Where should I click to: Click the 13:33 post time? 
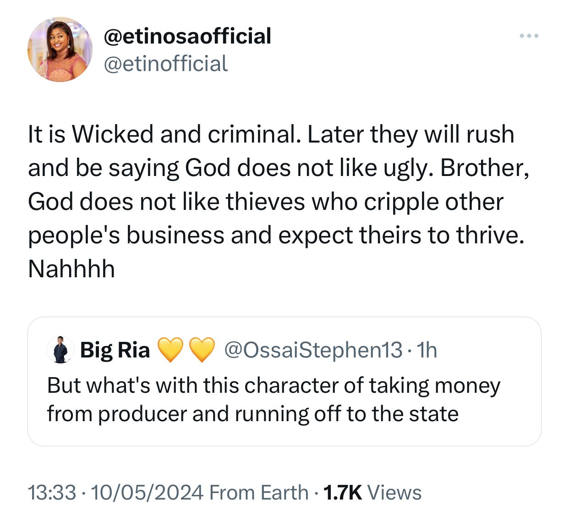click(x=51, y=493)
